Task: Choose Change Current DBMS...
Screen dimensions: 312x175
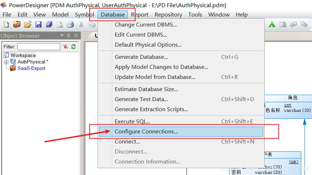Action: (181, 25)
